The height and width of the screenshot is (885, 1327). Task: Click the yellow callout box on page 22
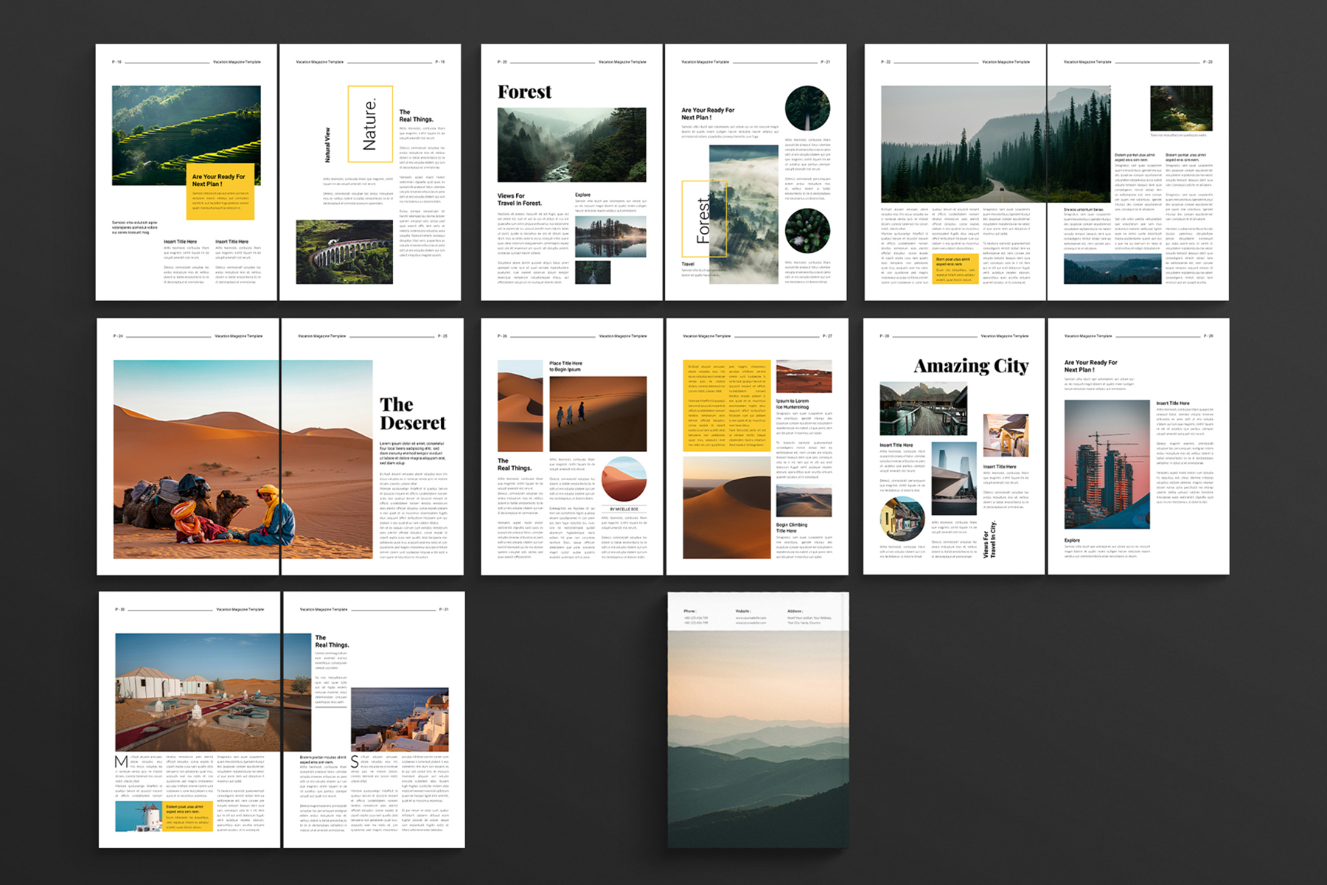955,268
